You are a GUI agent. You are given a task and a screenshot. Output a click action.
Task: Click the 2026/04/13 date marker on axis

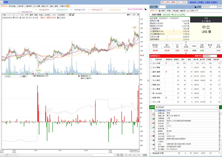[134, 150]
